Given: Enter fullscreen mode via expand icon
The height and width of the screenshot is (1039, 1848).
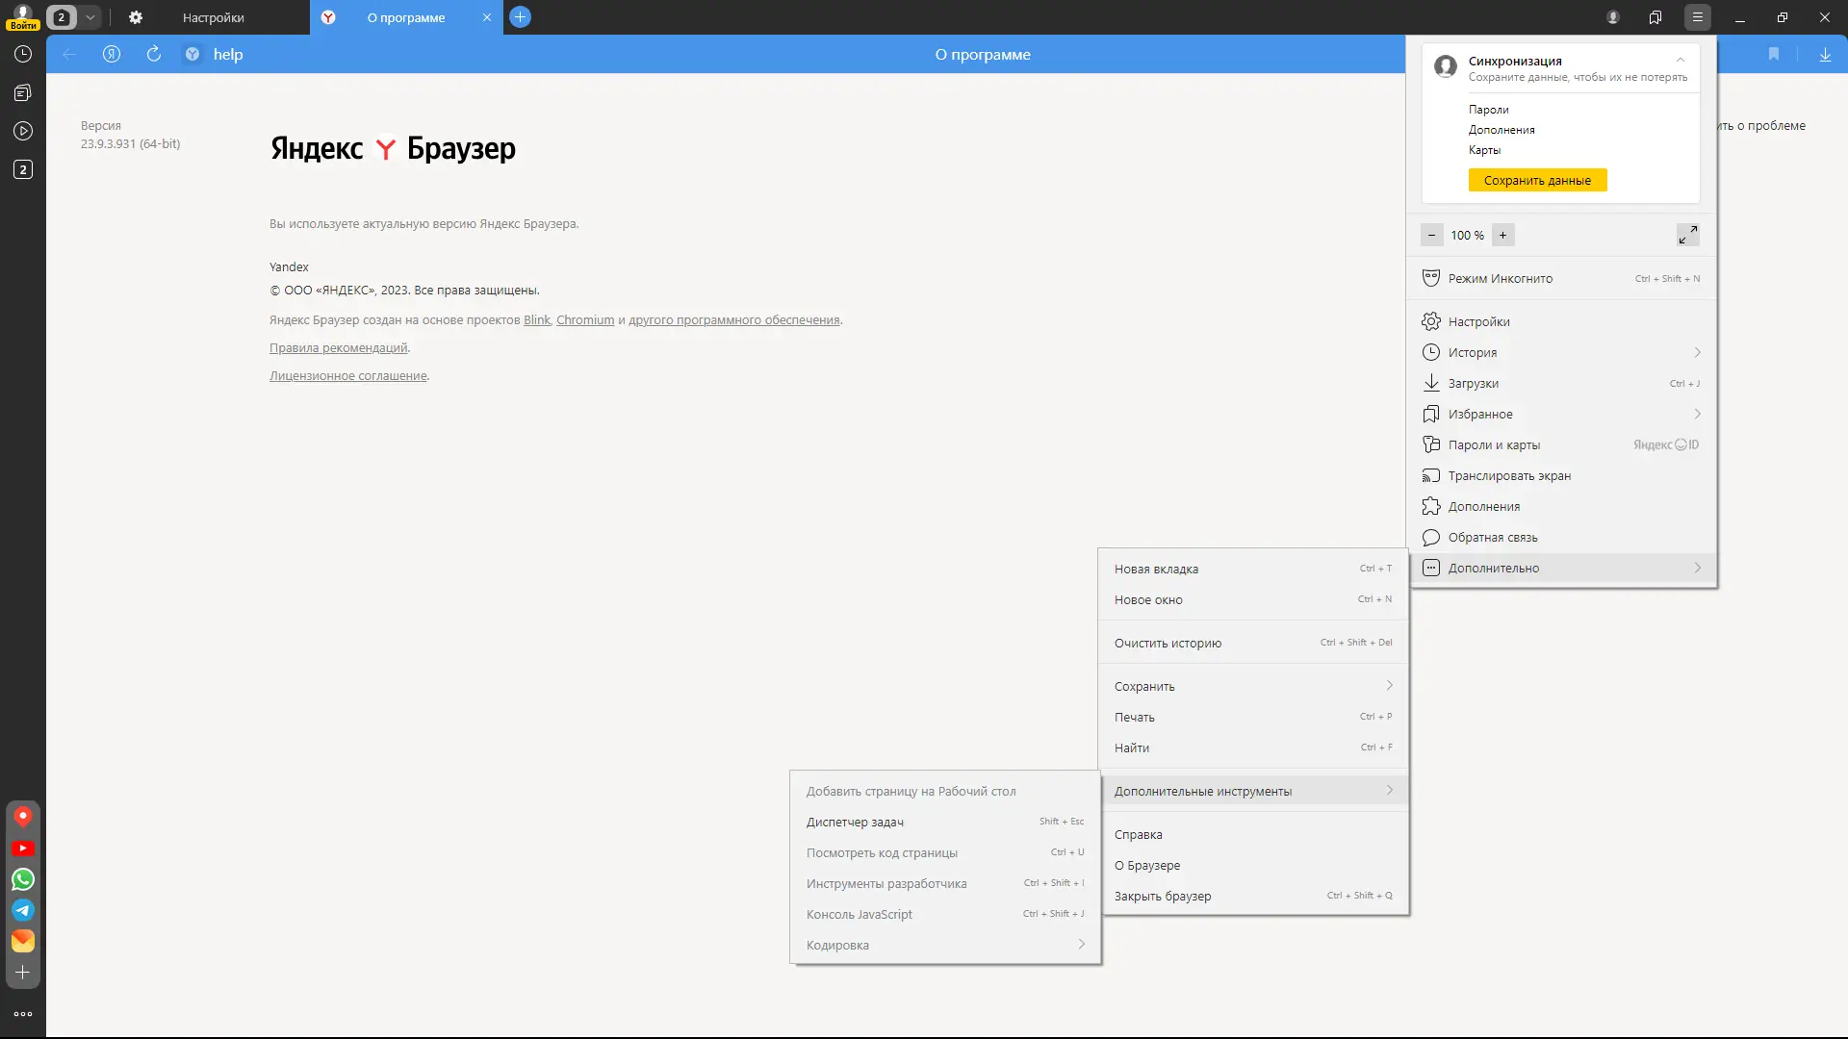Looking at the screenshot, I should click(1687, 235).
